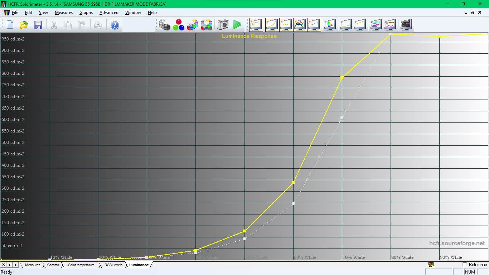Click gray reference point at 70% White
The image size is (489, 275).
(x=342, y=118)
